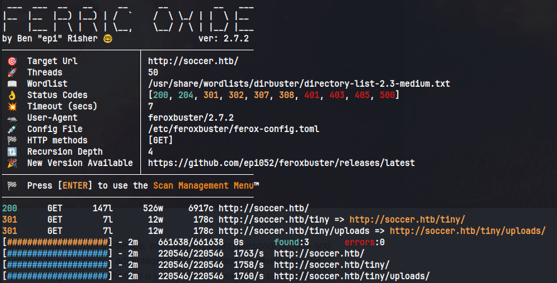
Task: Click the green 200 in Status Codes list
Action: [x=160, y=95]
